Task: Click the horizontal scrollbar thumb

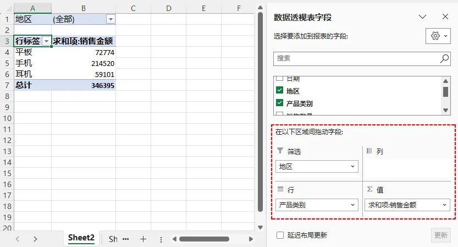Action: (204, 239)
